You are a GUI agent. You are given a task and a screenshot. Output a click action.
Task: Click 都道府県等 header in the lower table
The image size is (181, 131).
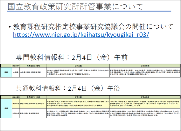click(16, 97)
